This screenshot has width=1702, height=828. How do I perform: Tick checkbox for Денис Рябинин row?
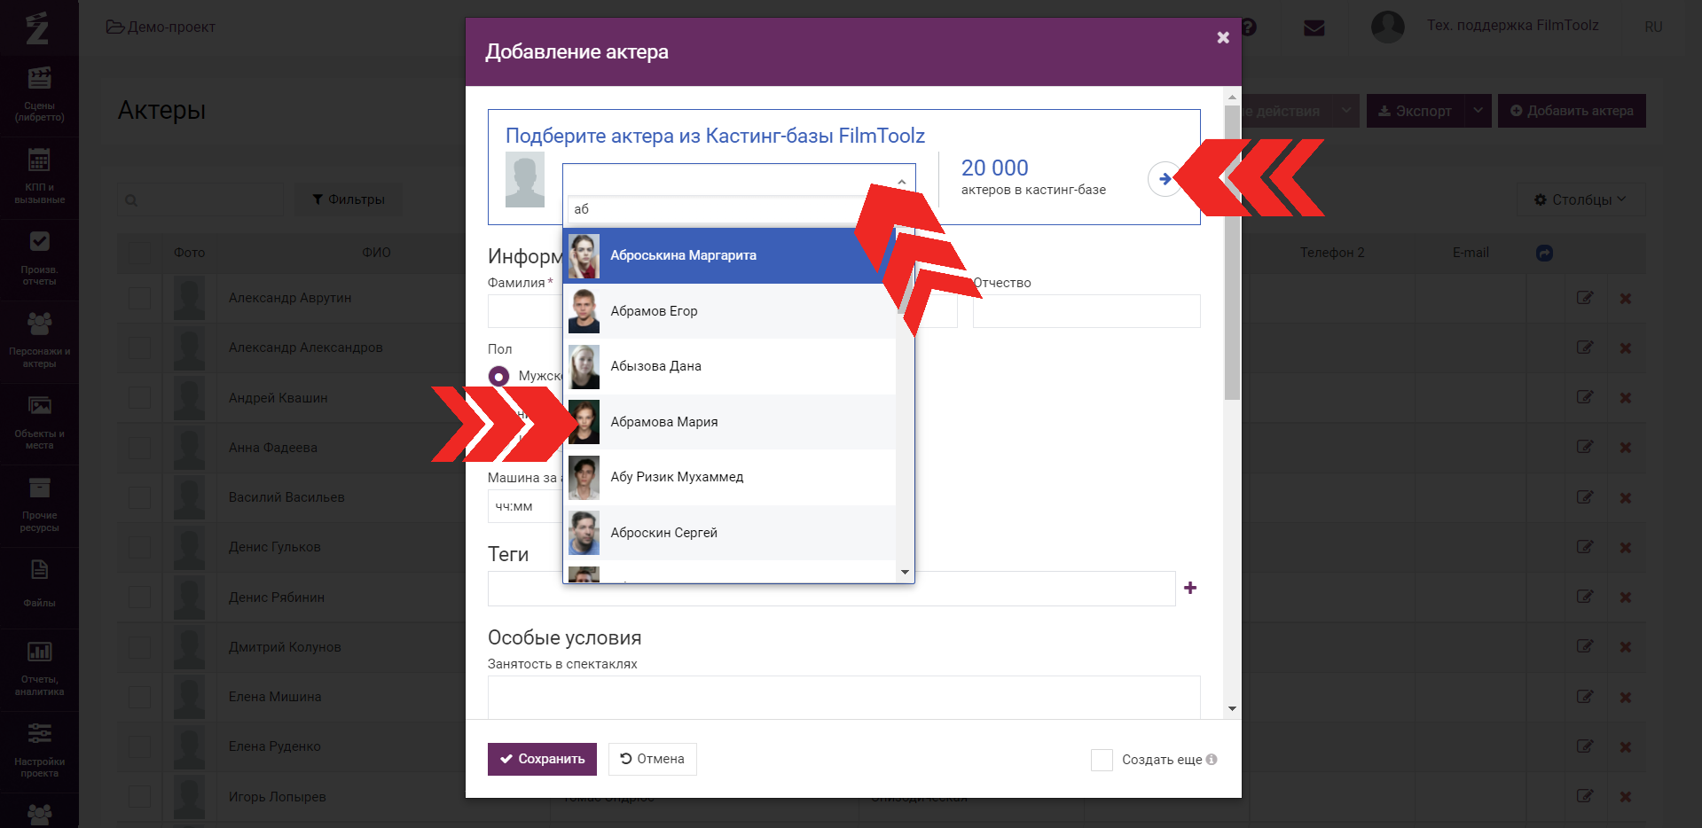[139, 597]
